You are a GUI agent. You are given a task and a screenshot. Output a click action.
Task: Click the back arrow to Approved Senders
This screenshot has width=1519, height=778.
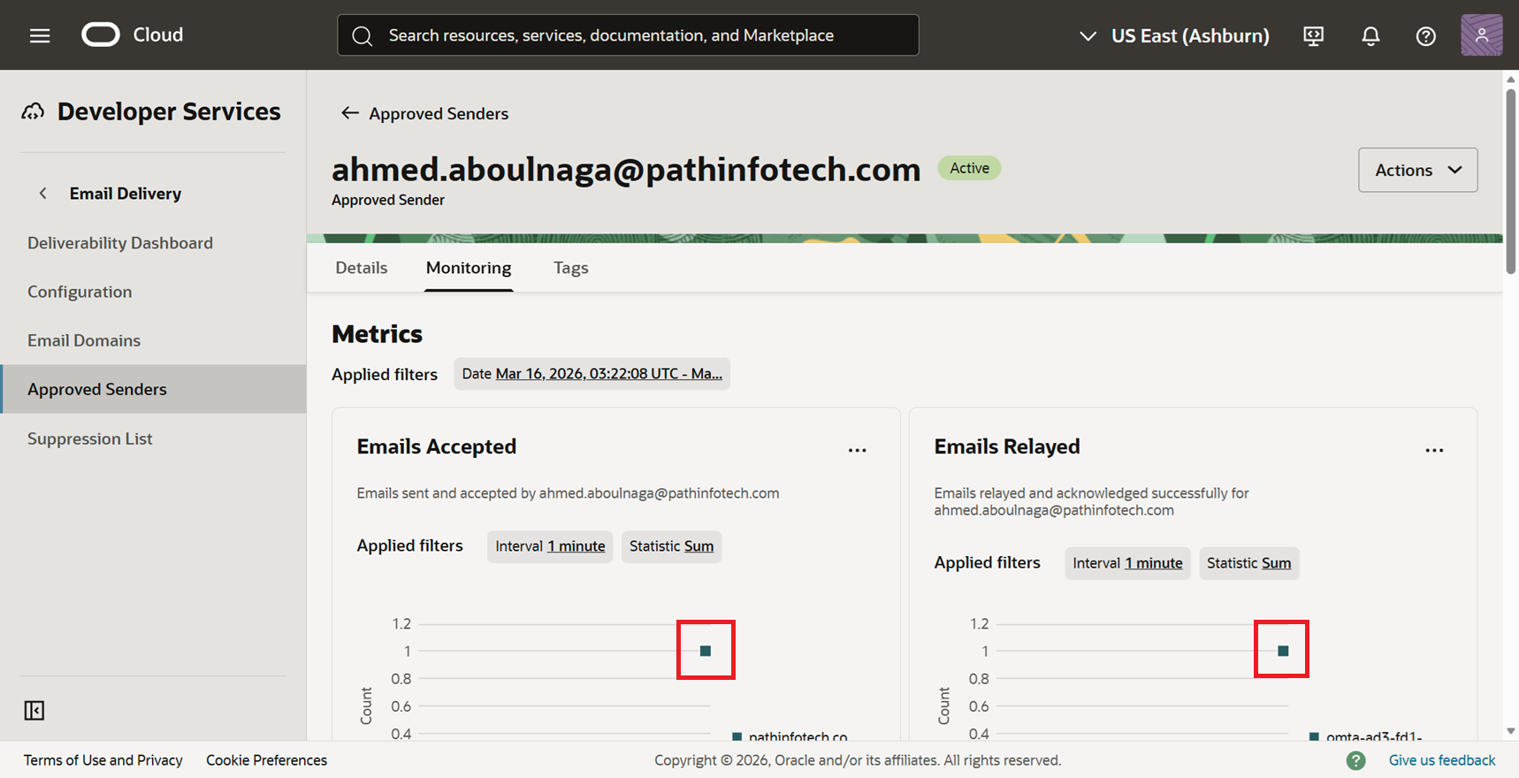click(350, 113)
